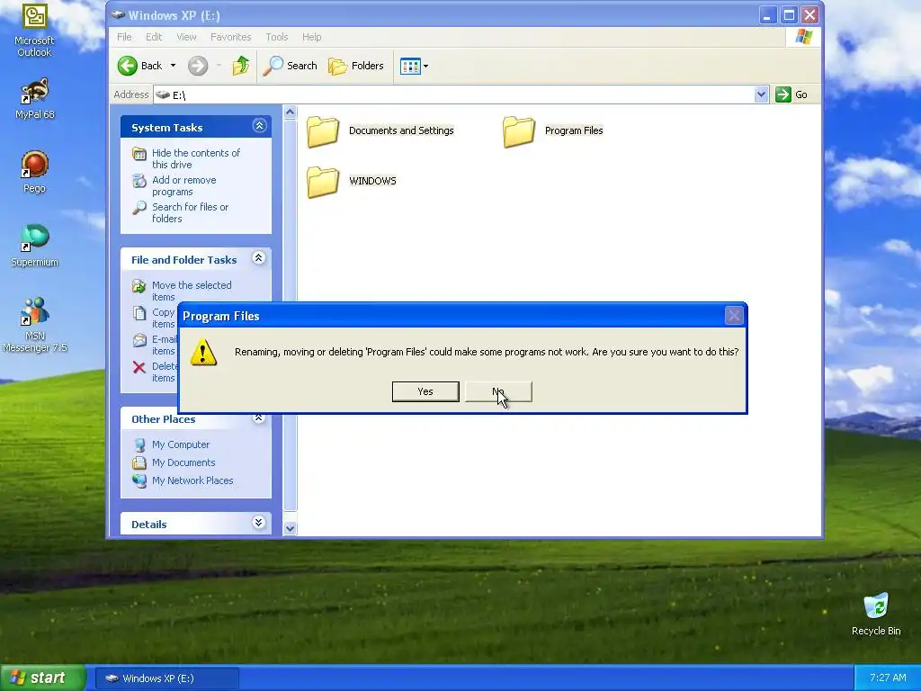
Task: Click the Views icon in toolbar
Action: [x=410, y=66]
